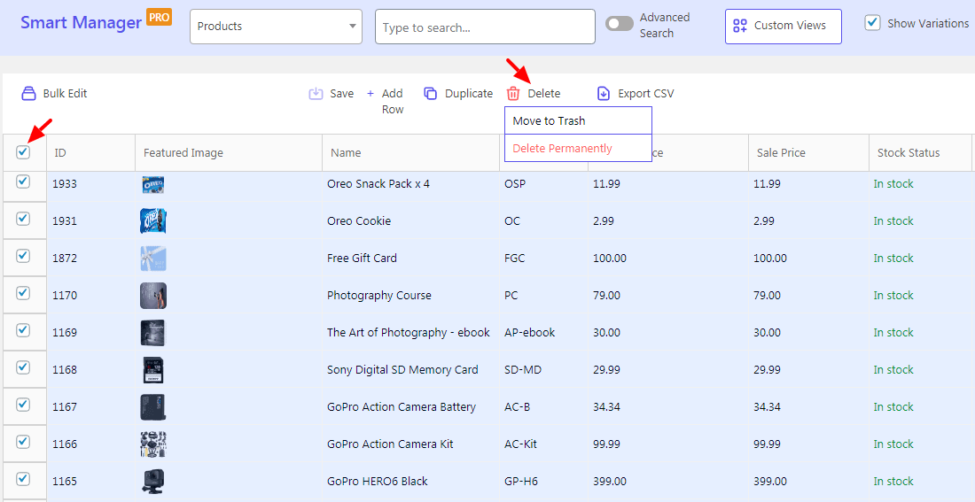Sort by Sale Price column header
The image size is (975, 502).
coord(808,153)
